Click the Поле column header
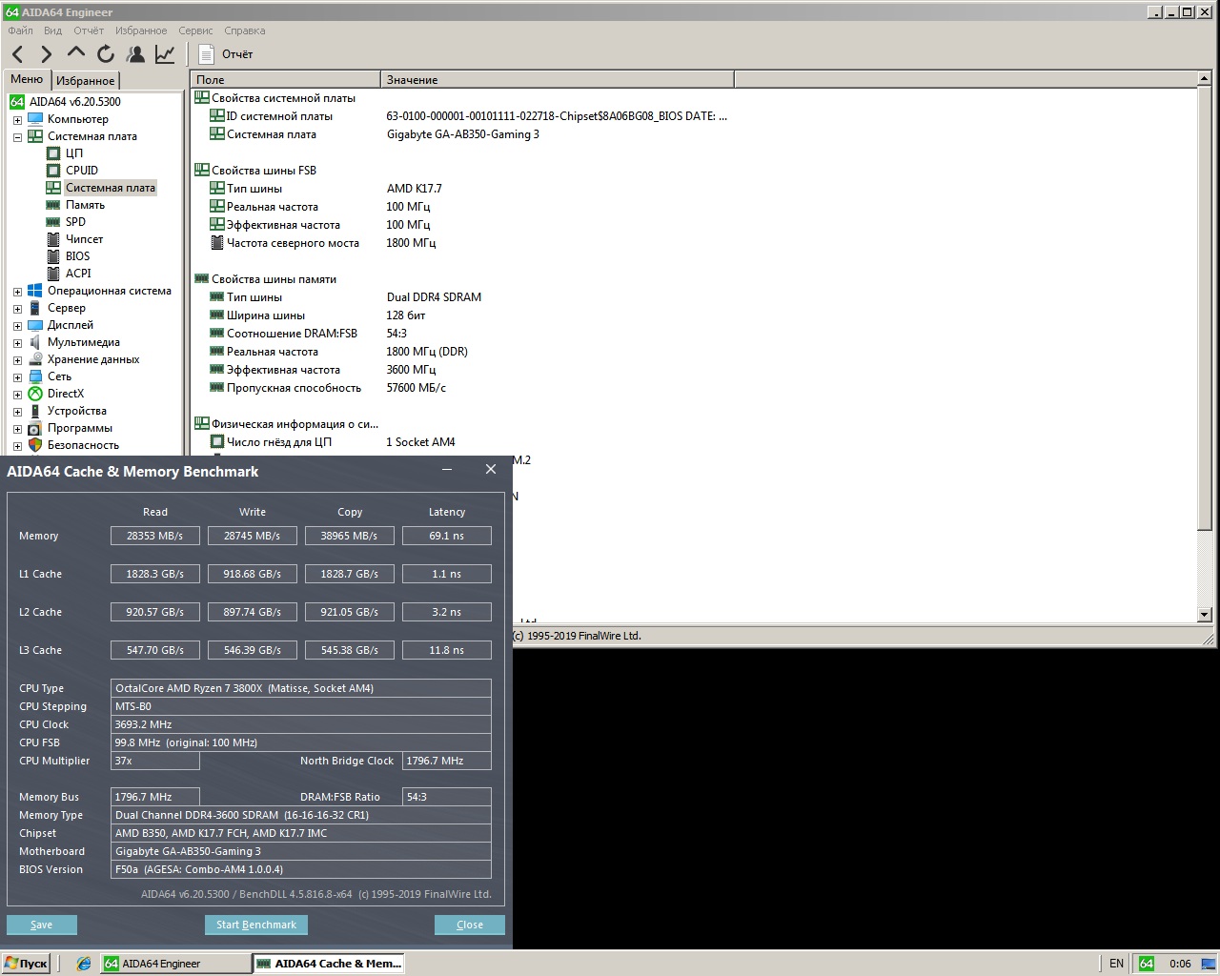Image resolution: width=1220 pixels, height=976 pixels. (x=286, y=80)
